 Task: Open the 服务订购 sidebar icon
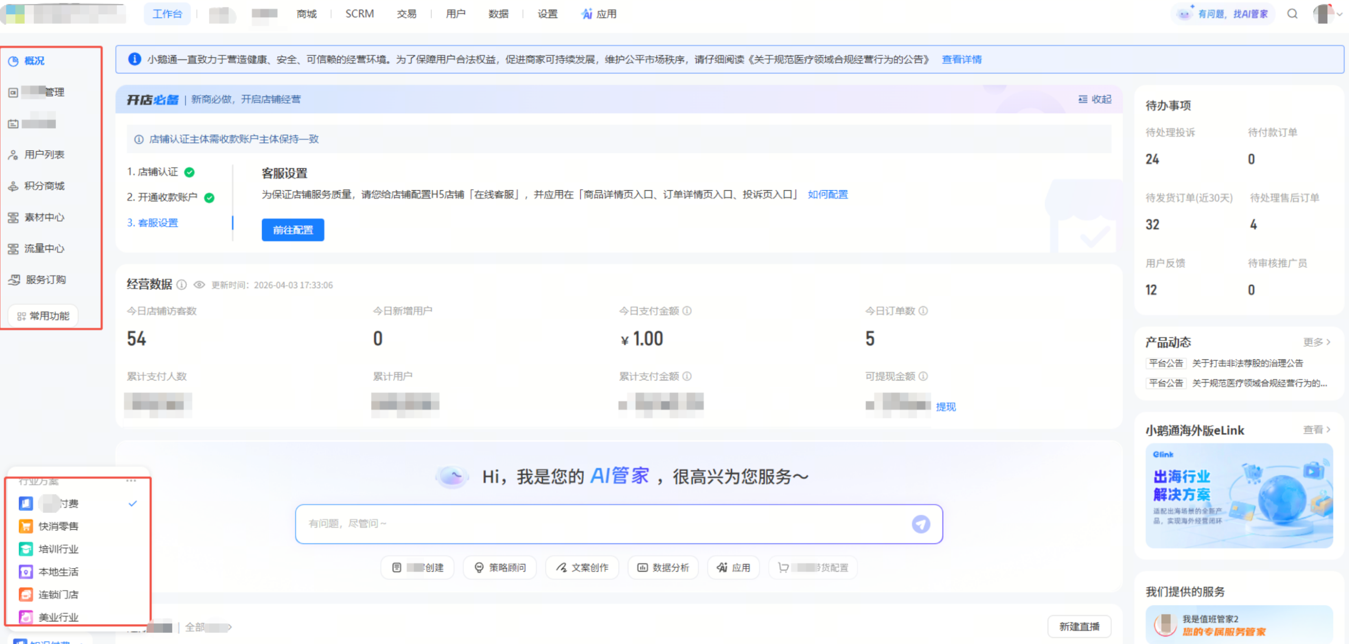click(x=14, y=279)
